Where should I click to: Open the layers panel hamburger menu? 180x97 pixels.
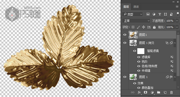(177, 7)
